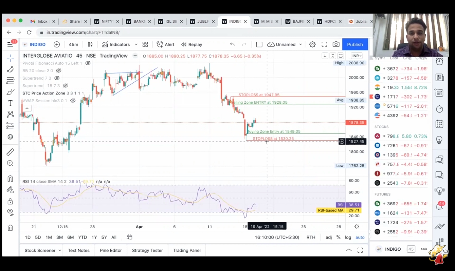Image resolution: width=455 pixels, height=271 pixels.
Task: Expand the Indicators dropdown arrow
Action: click(x=136, y=44)
